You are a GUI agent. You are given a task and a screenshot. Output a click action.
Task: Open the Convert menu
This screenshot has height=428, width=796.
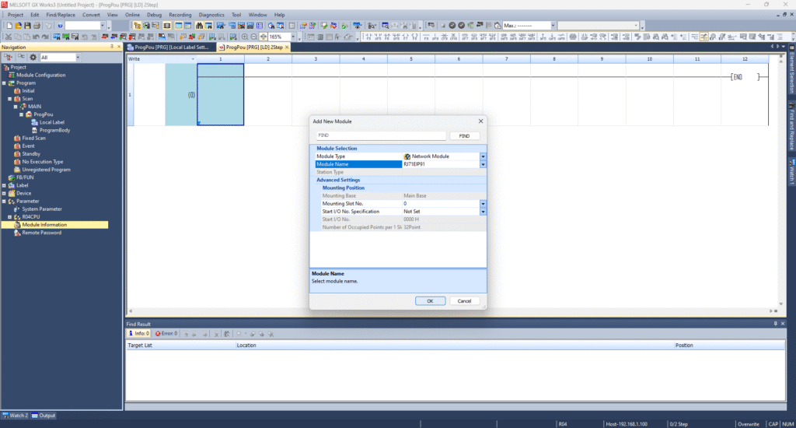pyautogui.click(x=92, y=15)
